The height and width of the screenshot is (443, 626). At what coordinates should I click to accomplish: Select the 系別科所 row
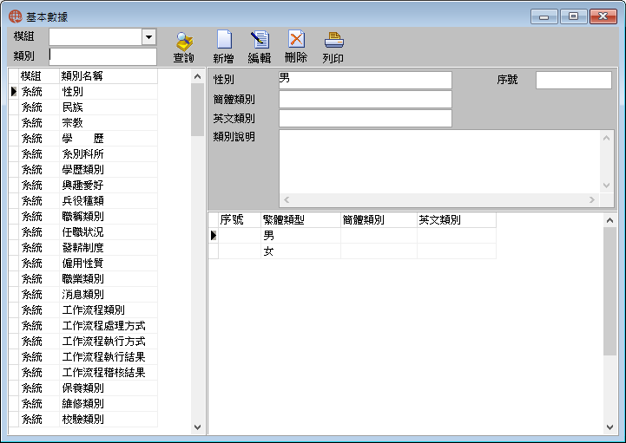[83, 154]
